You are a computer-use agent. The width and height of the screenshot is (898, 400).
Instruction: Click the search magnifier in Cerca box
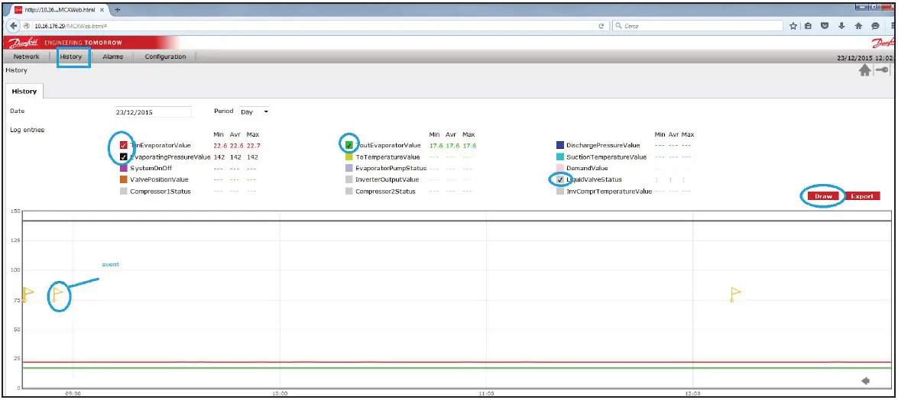(618, 26)
